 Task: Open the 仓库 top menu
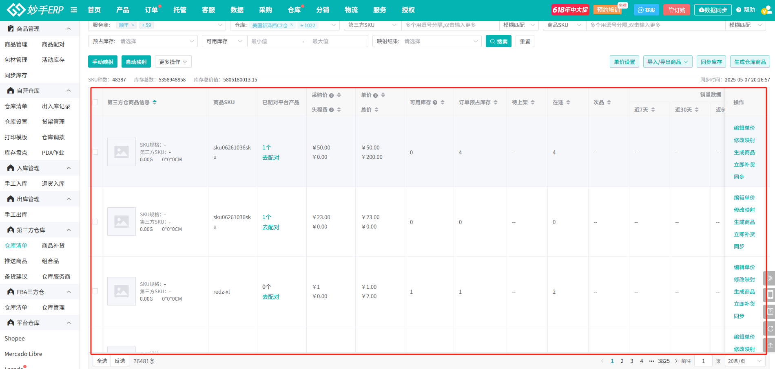click(x=294, y=10)
